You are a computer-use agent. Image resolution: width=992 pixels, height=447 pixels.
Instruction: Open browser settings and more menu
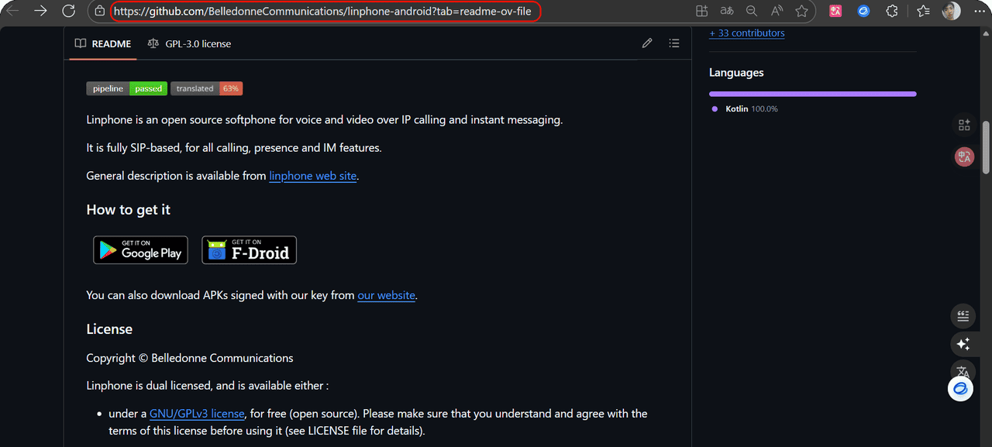(976, 11)
